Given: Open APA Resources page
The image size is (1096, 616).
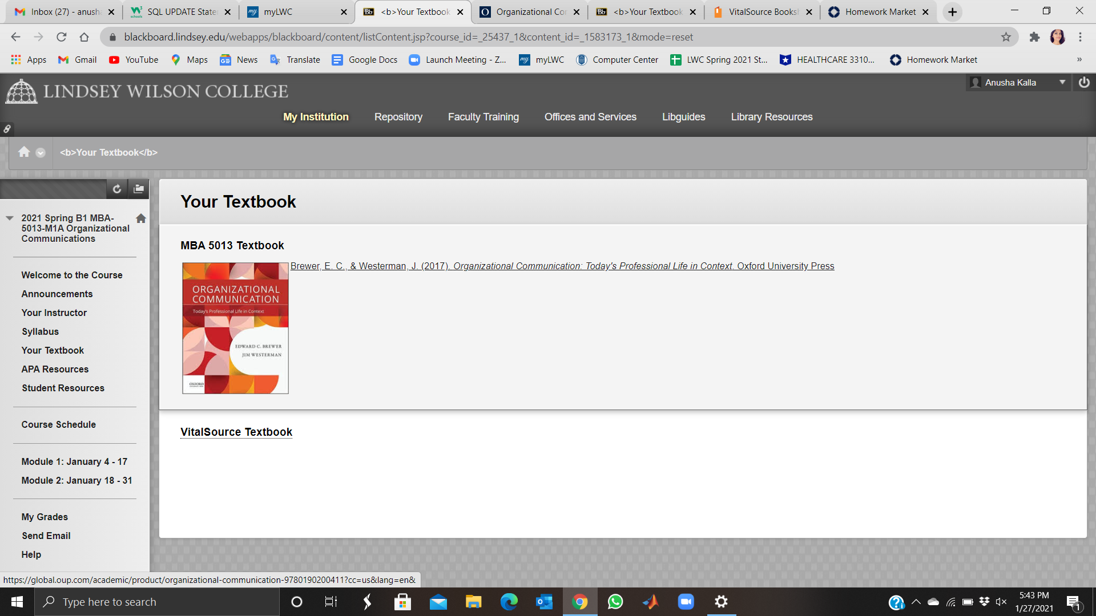Looking at the screenshot, I should (x=55, y=369).
